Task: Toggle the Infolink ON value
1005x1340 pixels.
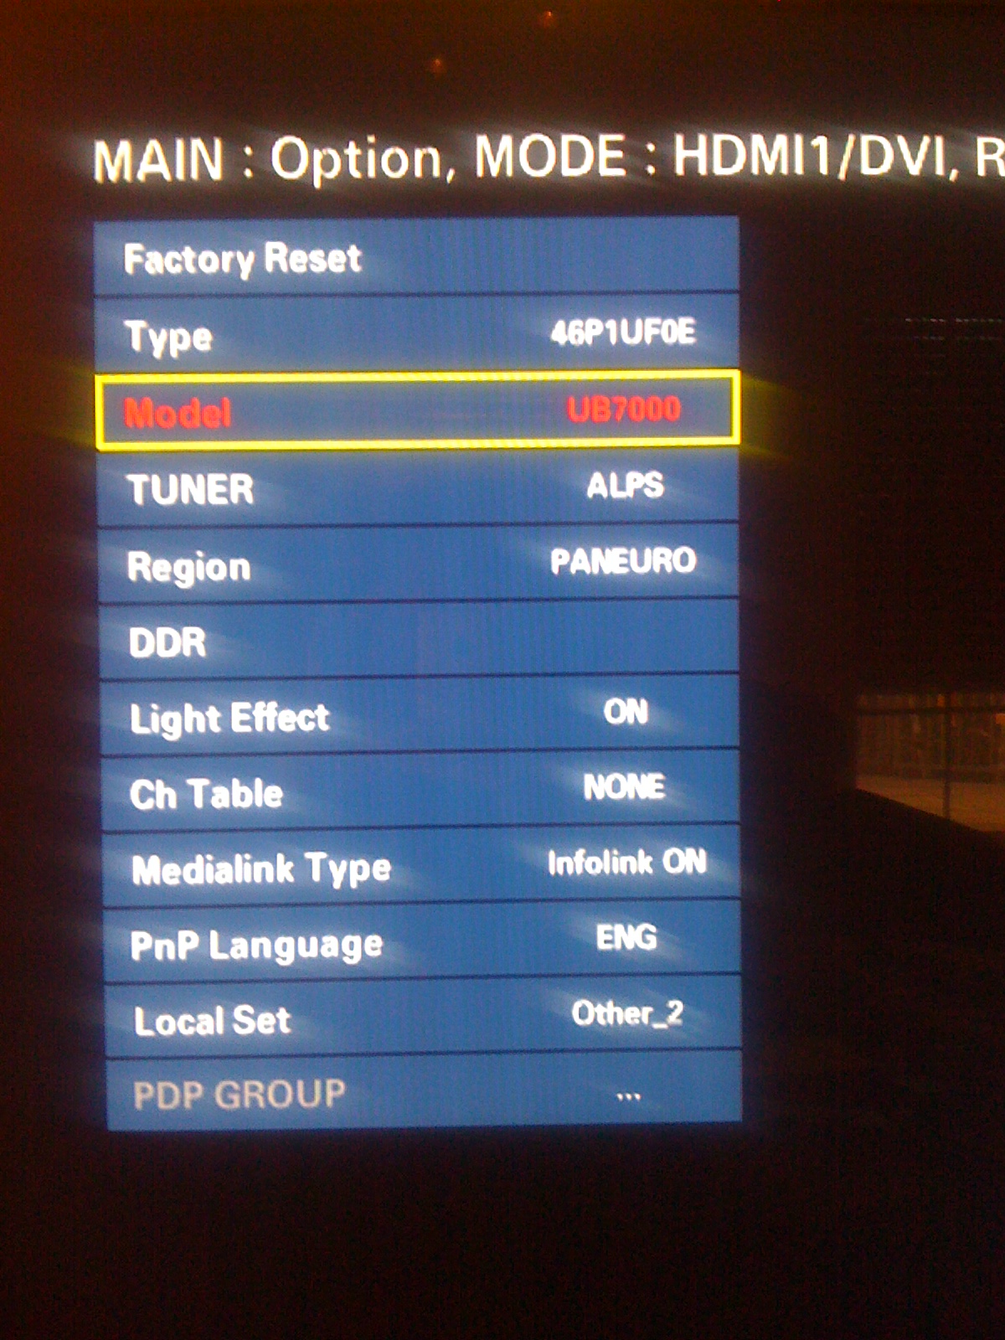Action: (627, 862)
